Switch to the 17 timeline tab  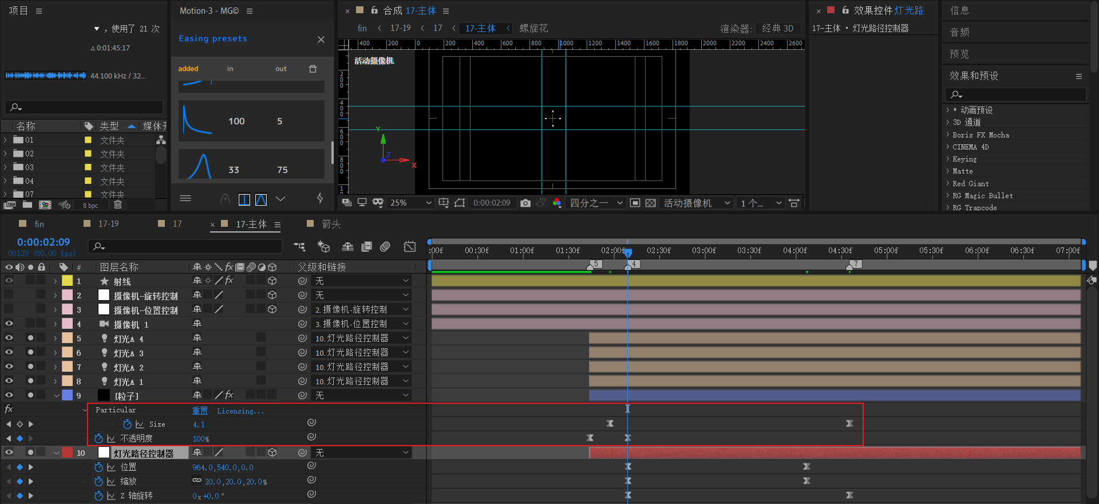177,224
